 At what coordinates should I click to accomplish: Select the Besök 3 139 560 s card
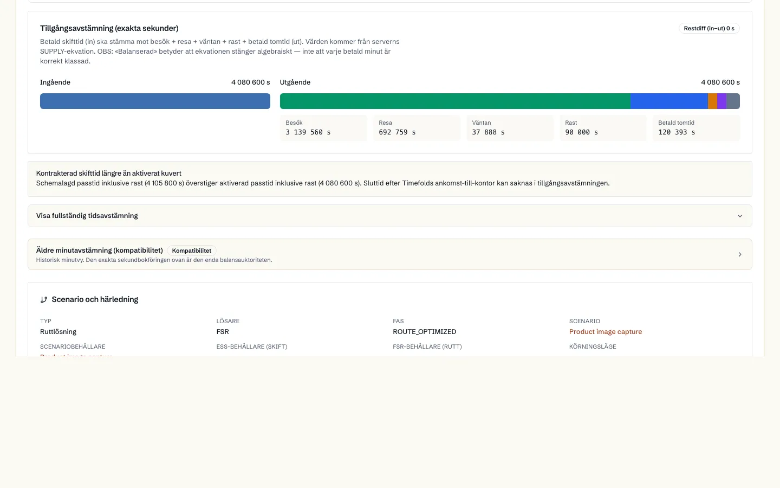[323, 128]
